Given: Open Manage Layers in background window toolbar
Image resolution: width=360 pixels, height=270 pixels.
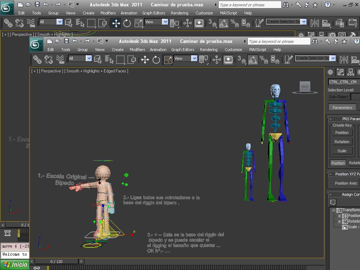Looking at the screenshot, I should [x=340, y=23].
